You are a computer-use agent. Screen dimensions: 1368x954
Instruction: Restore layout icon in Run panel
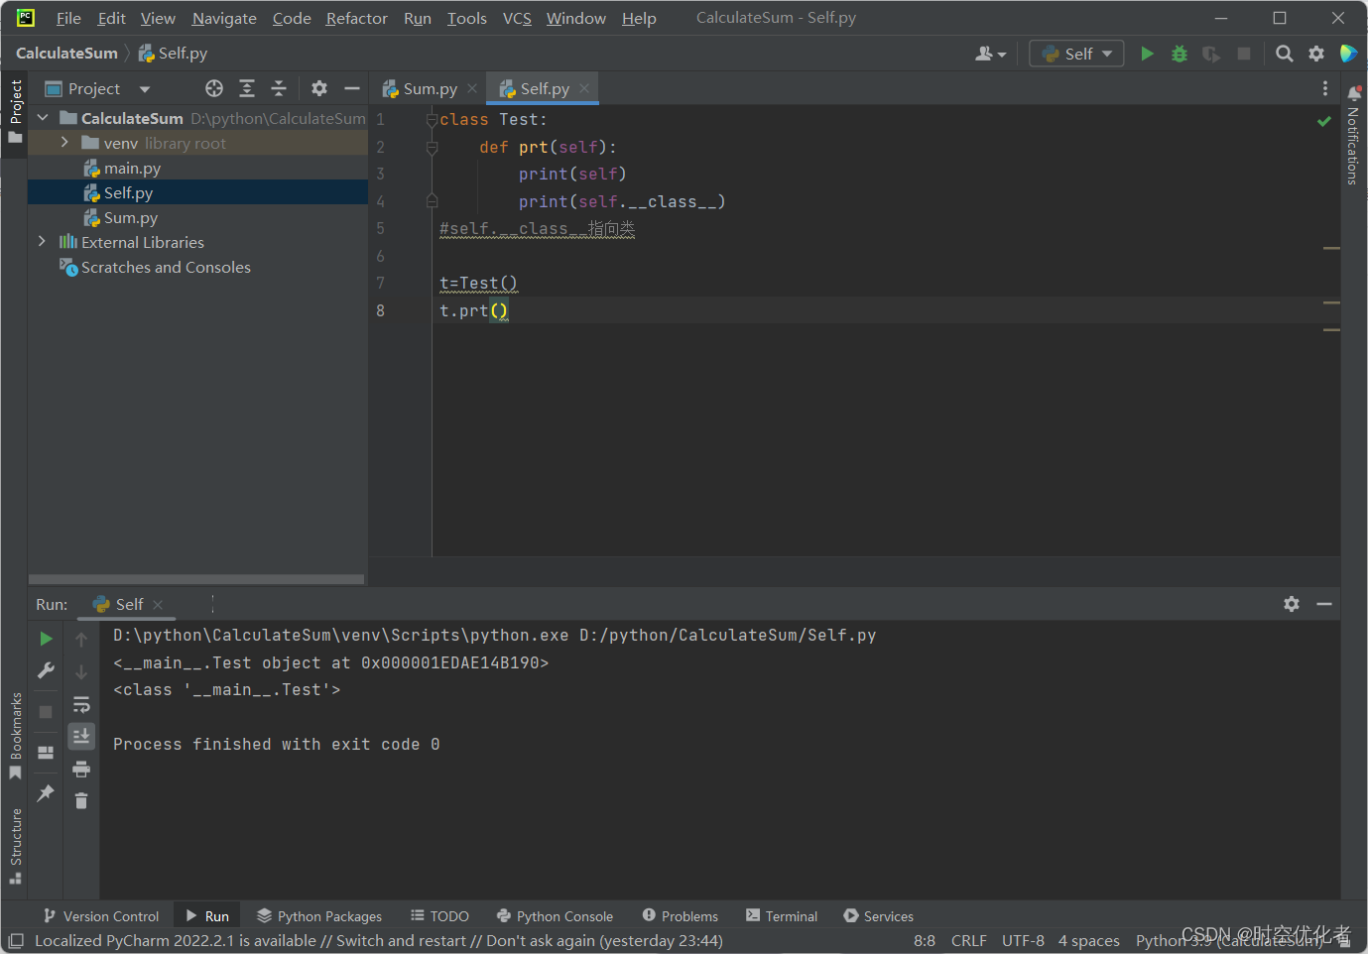tap(46, 753)
